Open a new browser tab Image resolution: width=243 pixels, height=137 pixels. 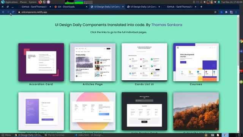coord(201,7)
